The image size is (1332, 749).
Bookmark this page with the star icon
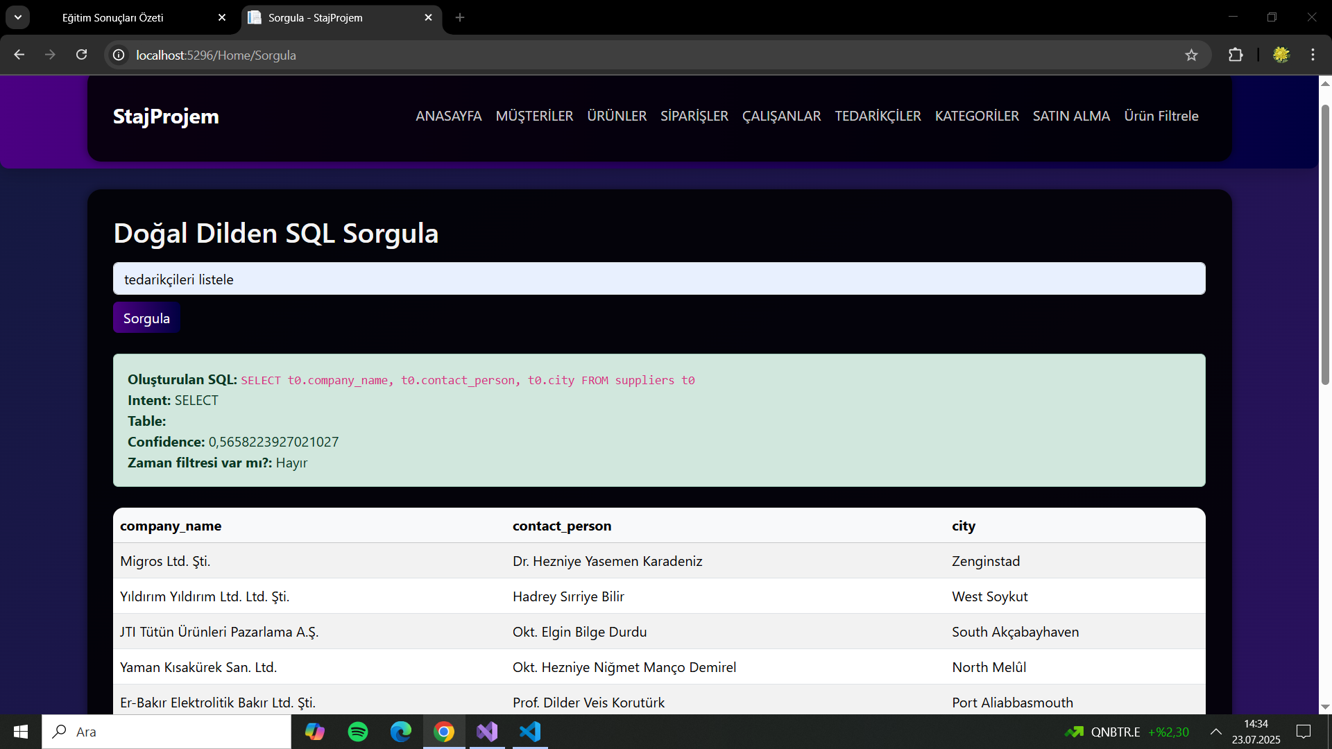pos(1192,55)
